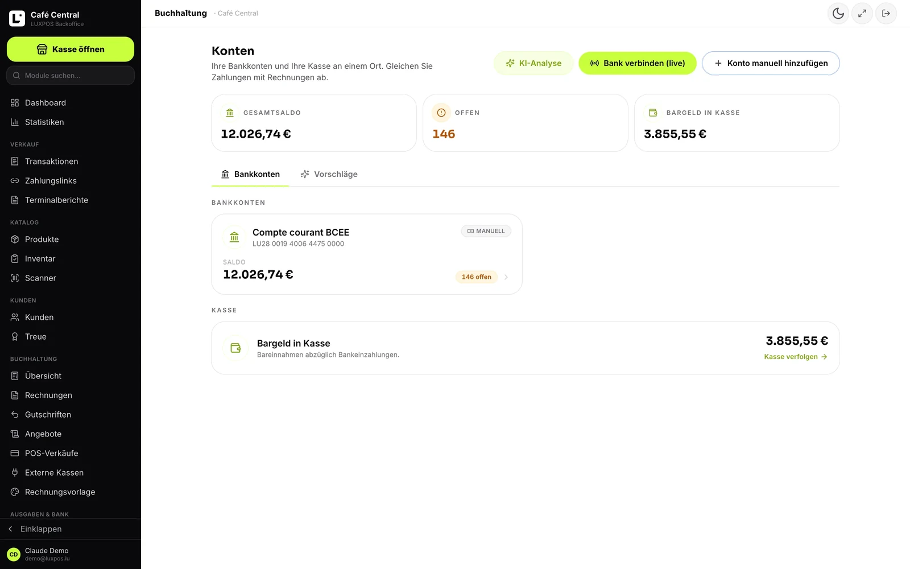910x569 pixels.
Task: Click the Externe Kassen plug icon
Action: [x=15, y=472]
